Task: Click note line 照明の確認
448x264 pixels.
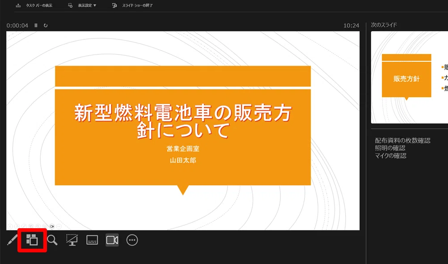Action: click(390, 148)
